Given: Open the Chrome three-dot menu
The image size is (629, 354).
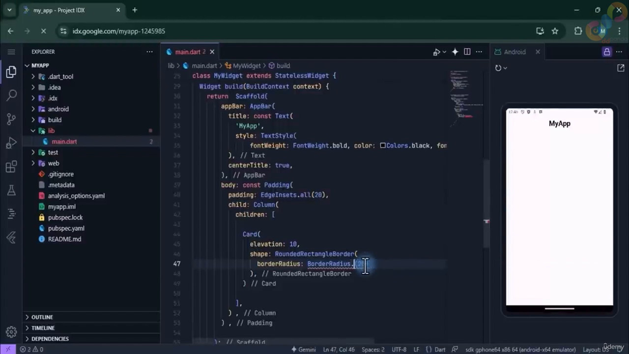Looking at the screenshot, I should click(x=619, y=31).
